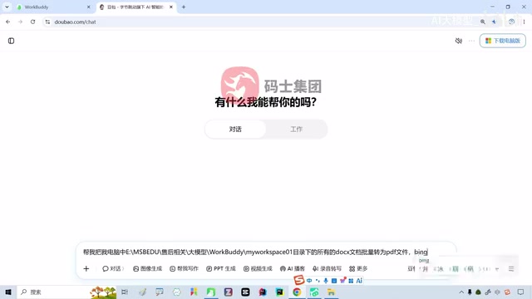Switch to the 工作 mode tab

(296, 130)
